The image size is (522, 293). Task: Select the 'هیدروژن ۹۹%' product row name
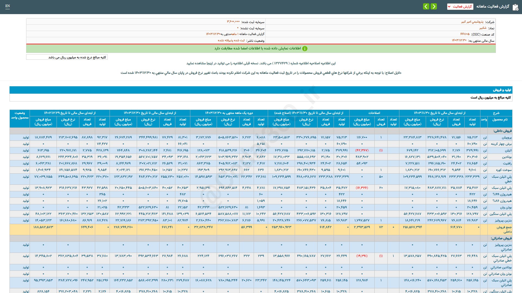point(502,195)
